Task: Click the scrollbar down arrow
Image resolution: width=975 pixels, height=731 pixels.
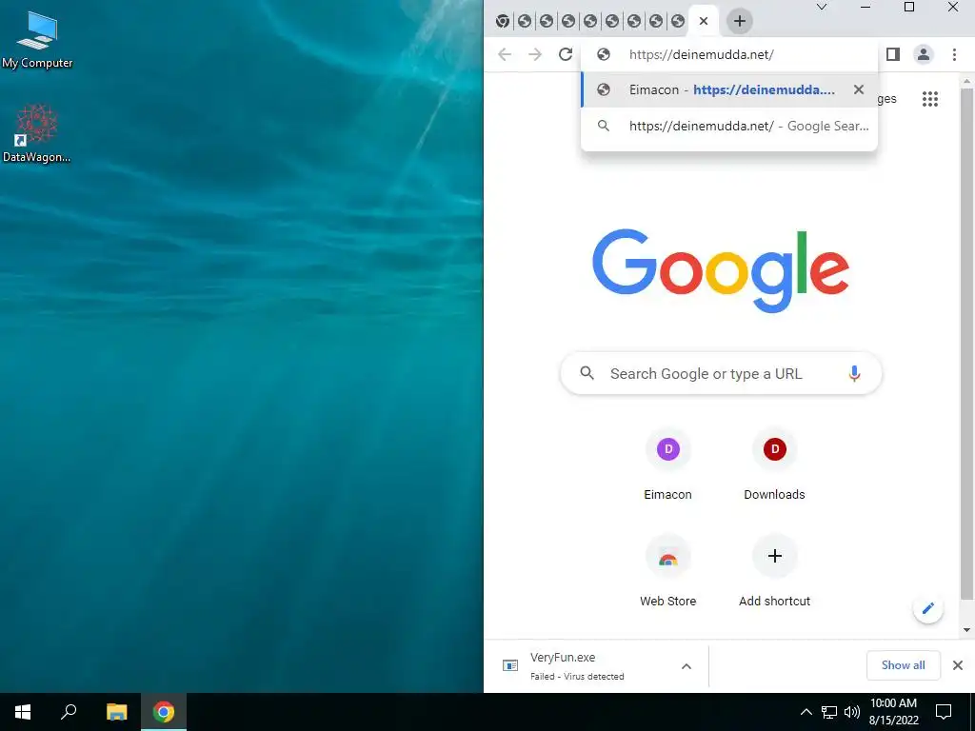Action: pyautogui.click(x=966, y=630)
